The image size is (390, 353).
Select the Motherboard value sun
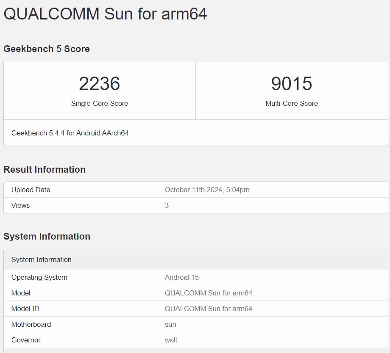coord(170,324)
